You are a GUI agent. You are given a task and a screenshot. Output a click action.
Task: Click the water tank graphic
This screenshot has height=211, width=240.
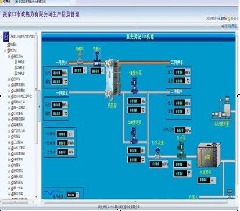[x=209, y=155]
